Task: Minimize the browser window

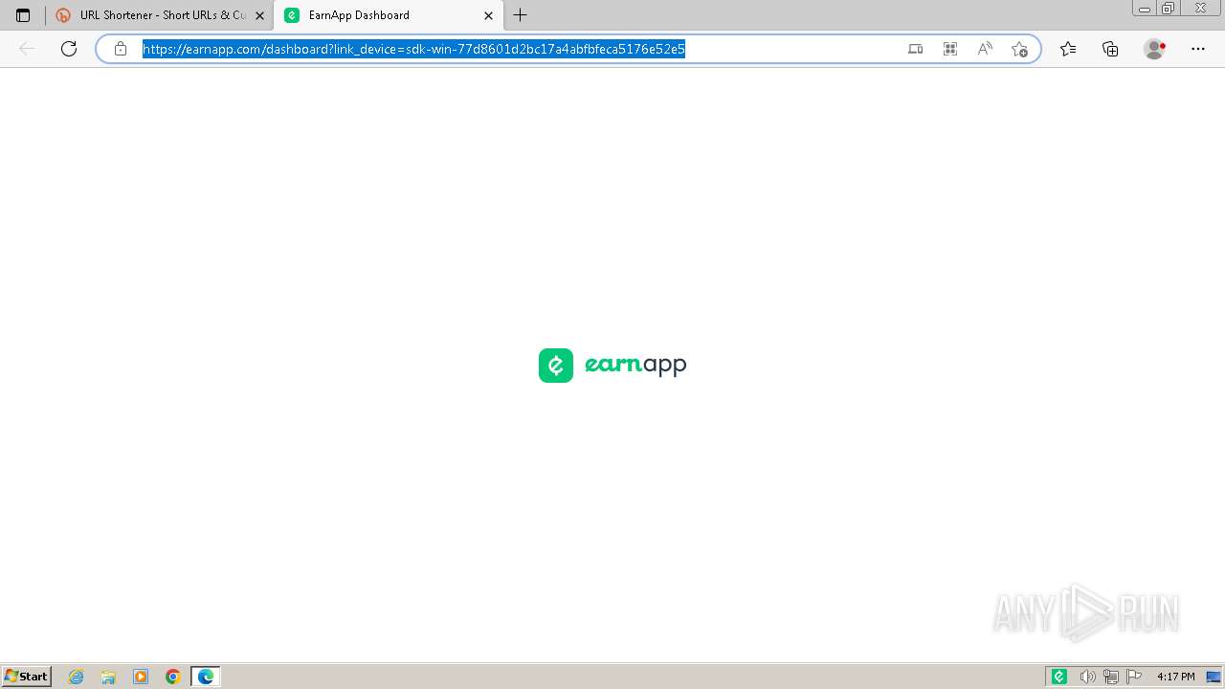Action: [x=1145, y=9]
